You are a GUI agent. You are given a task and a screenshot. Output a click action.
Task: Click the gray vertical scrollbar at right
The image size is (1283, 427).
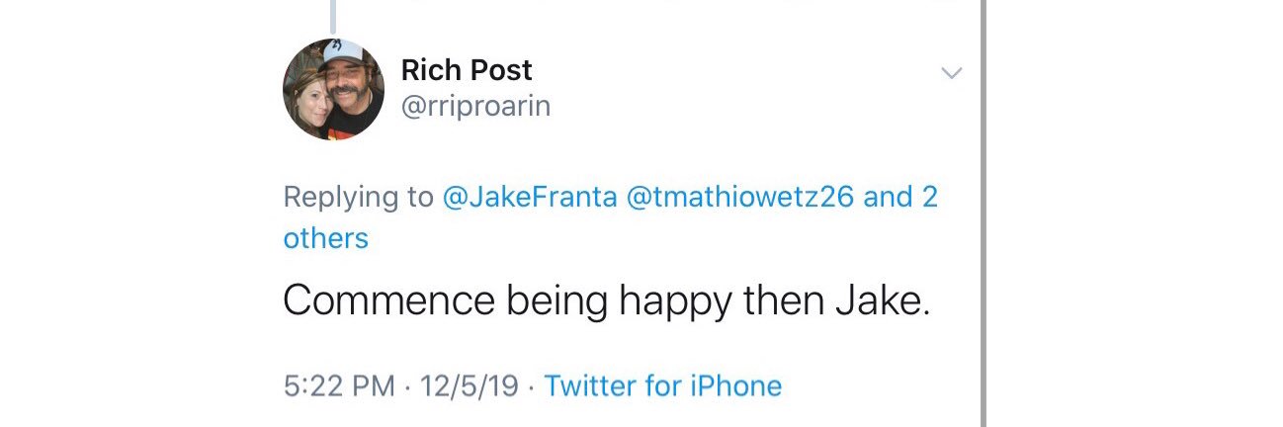click(984, 213)
